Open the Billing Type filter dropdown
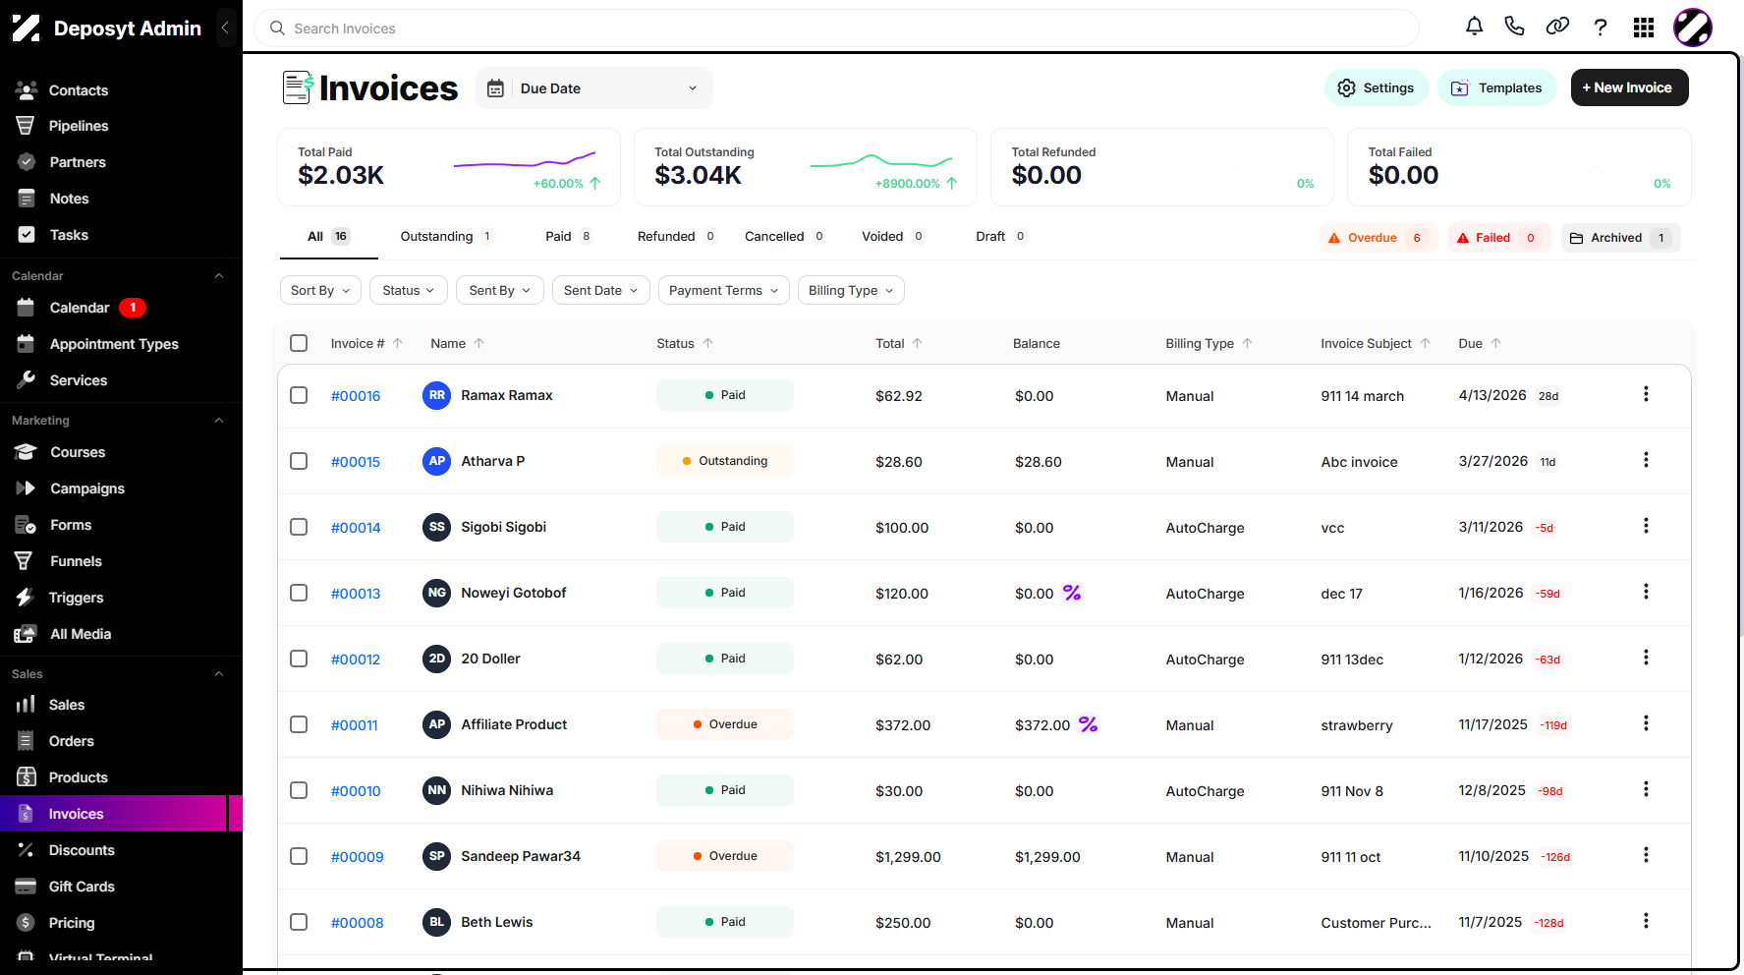Viewport: 1744px width, 975px height. [851, 290]
